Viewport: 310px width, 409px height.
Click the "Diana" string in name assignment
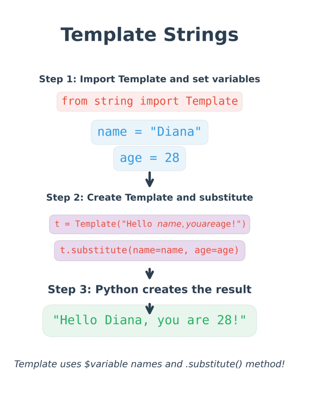pyautogui.click(x=176, y=131)
